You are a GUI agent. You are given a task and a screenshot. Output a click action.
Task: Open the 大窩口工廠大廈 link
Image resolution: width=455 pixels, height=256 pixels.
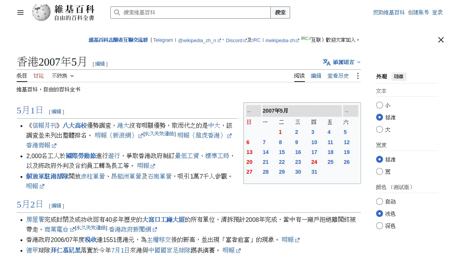coord(163,220)
